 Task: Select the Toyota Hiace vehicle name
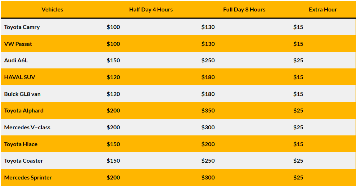[x=21, y=144]
